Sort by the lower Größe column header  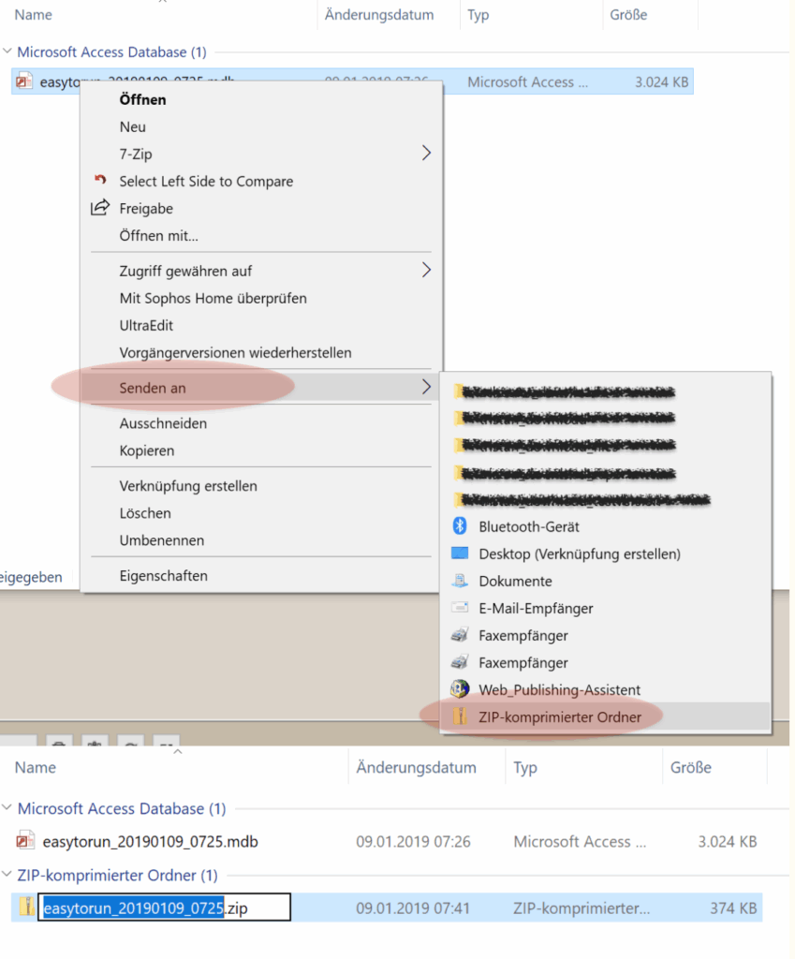point(690,767)
